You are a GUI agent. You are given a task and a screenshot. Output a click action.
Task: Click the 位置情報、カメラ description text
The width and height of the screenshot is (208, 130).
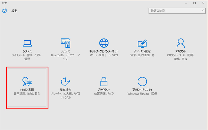click(104, 94)
